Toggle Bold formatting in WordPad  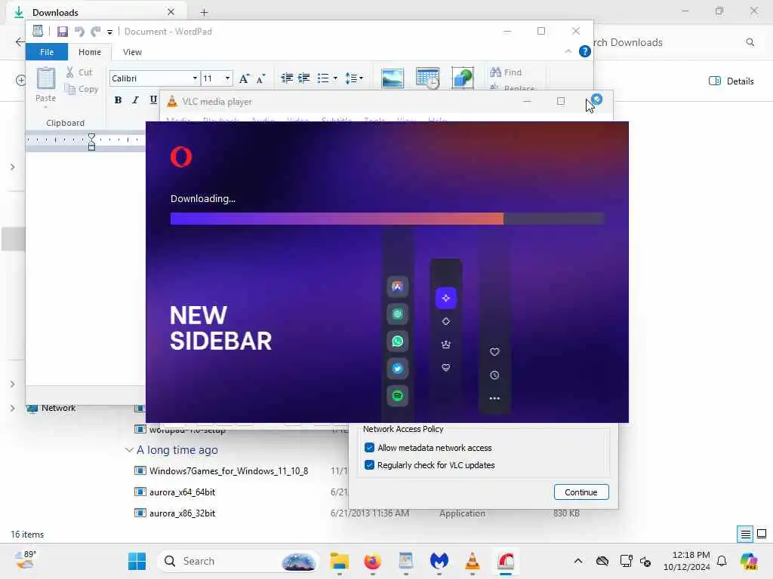point(118,100)
